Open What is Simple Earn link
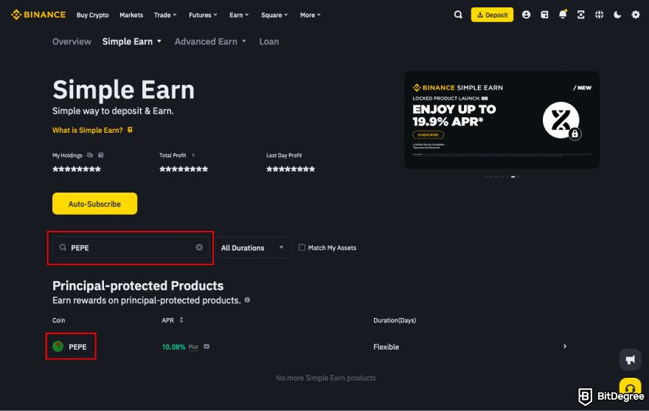This screenshot has height=411, width=649. point(87,130)
